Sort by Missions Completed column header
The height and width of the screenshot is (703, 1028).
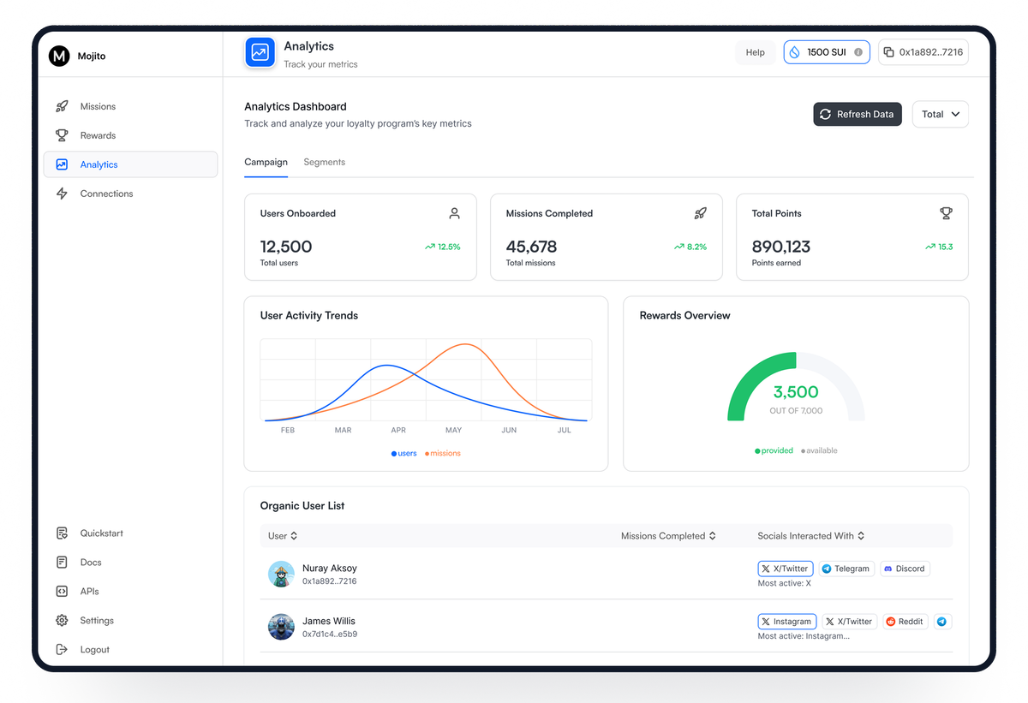click(x=668, y=536)
